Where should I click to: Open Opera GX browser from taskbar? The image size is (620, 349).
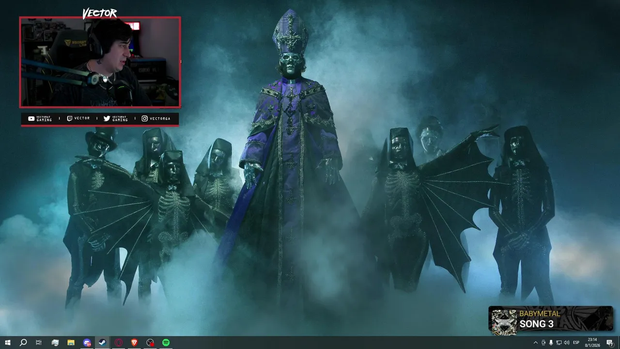click(119, 343)
